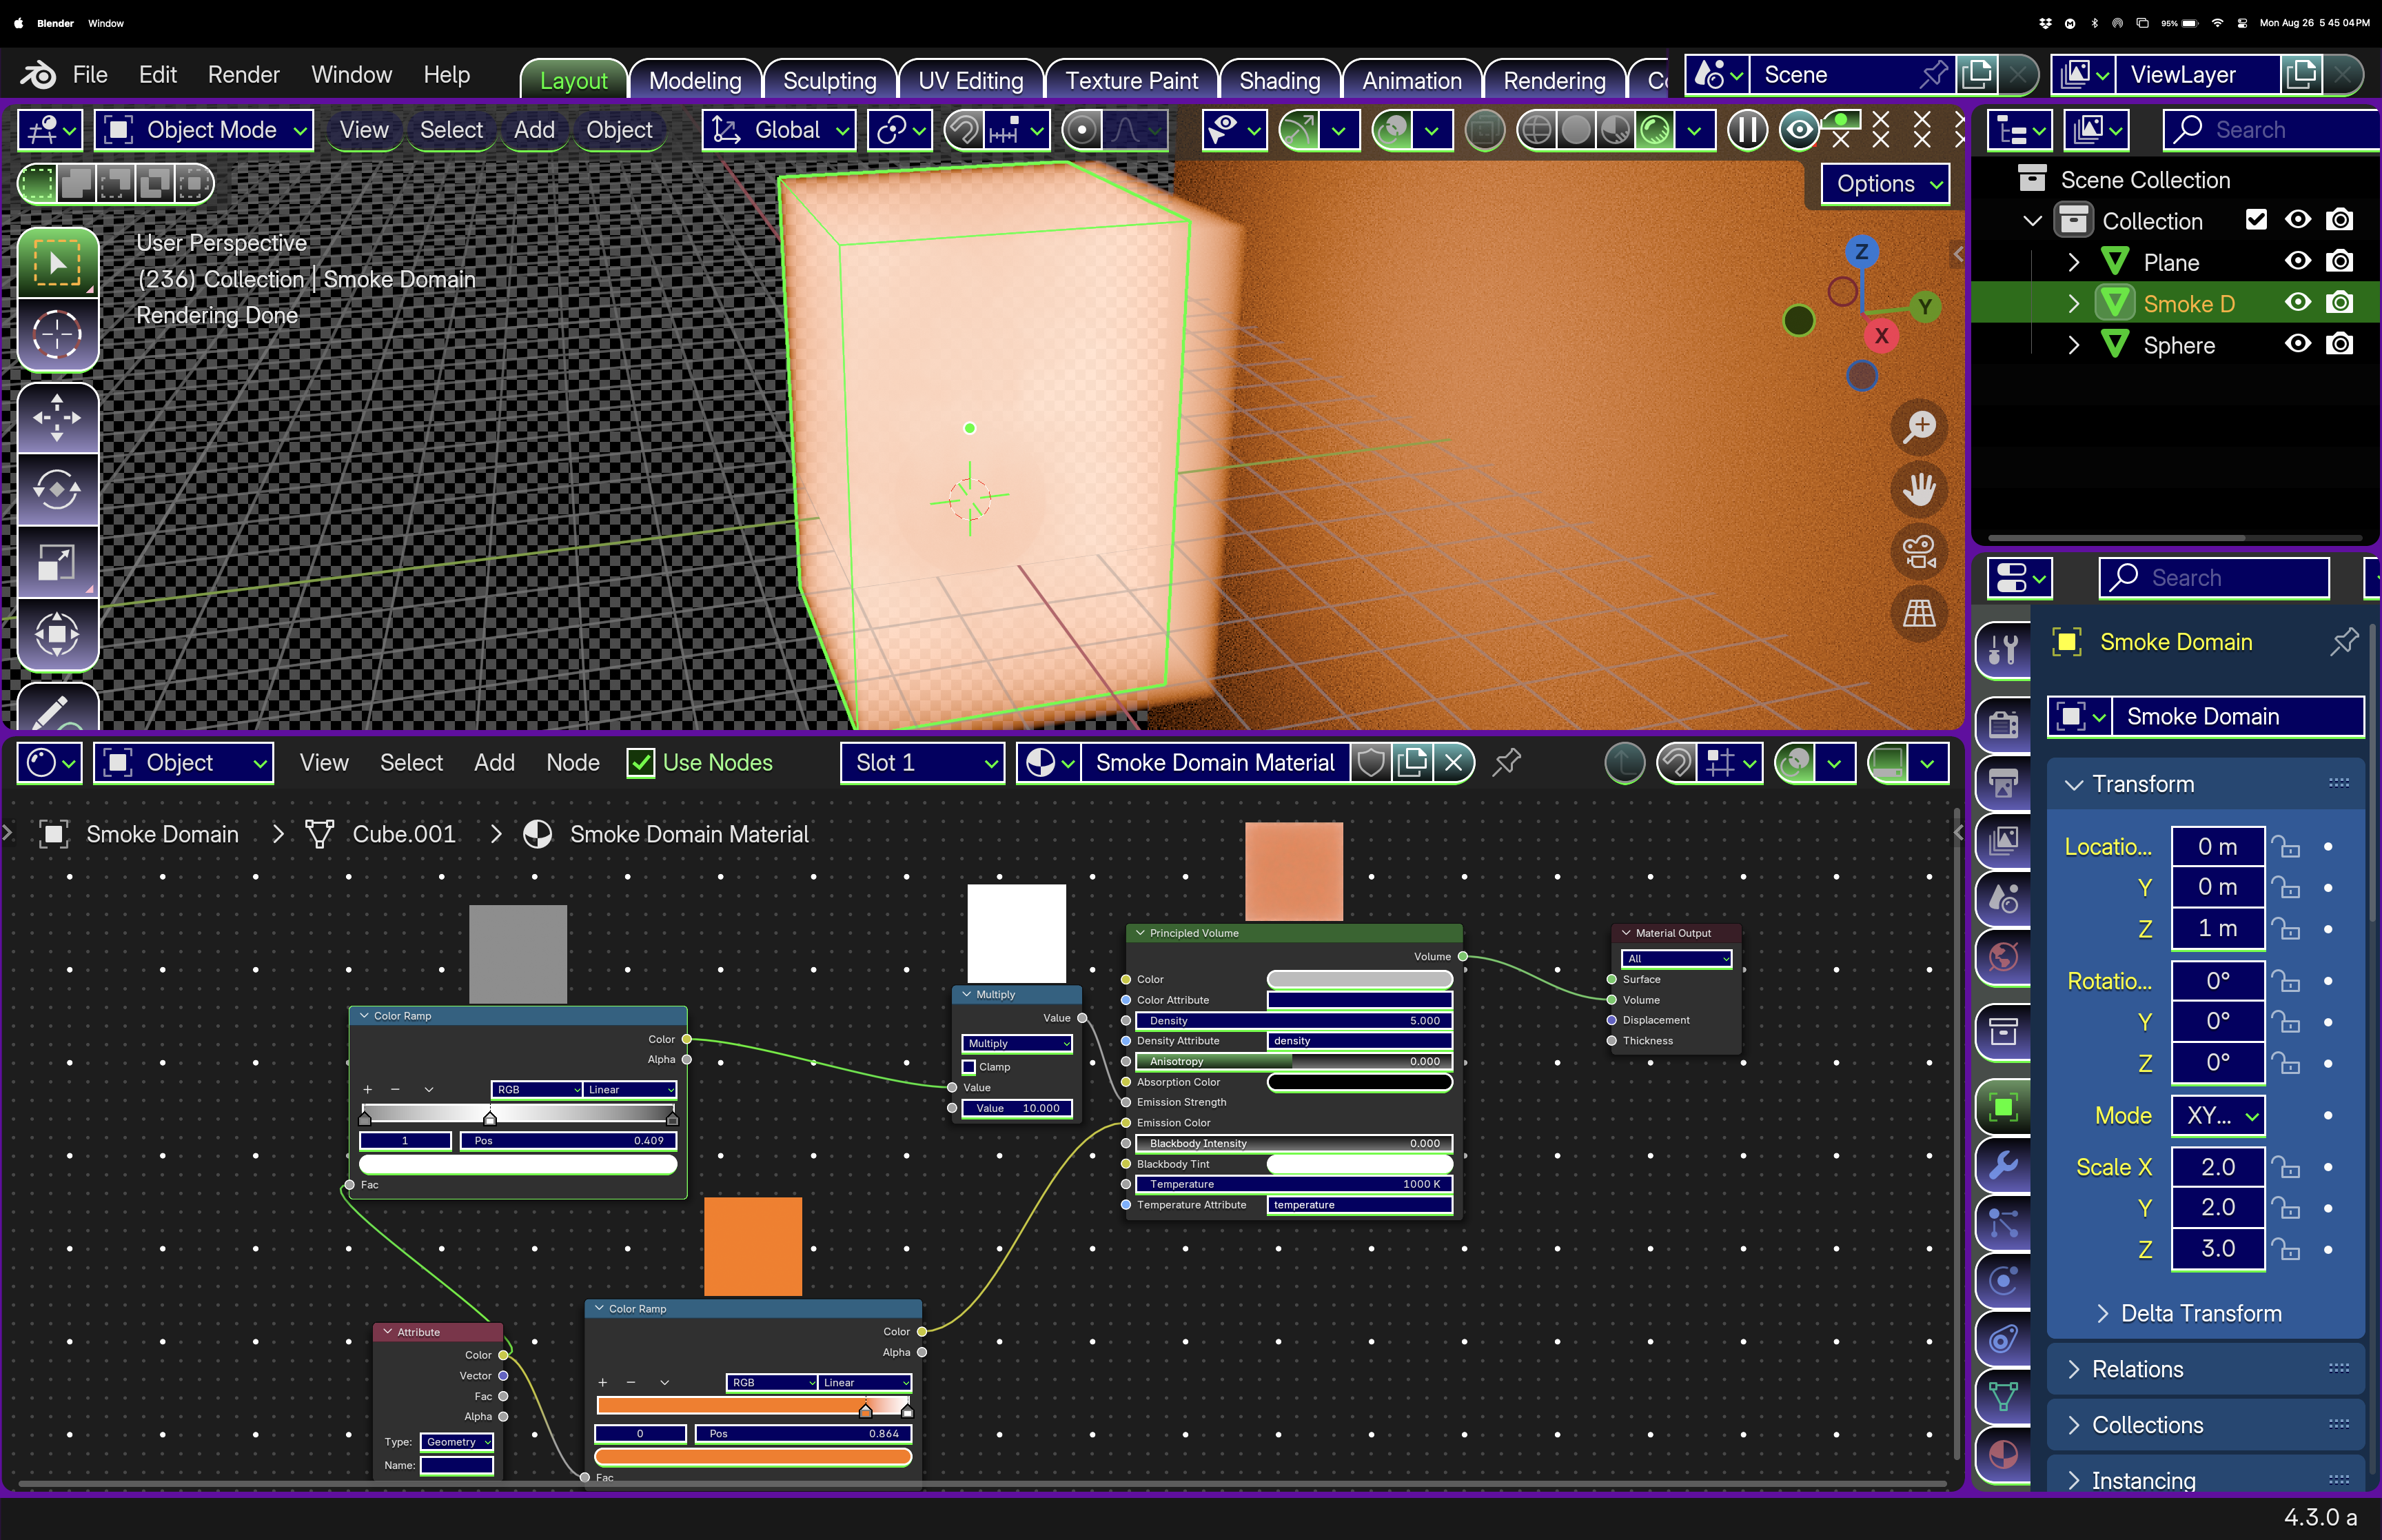Viewport: 2382px width, 1540px height.
Task: Pin the node editor material
Action: tap(1507, 763)
